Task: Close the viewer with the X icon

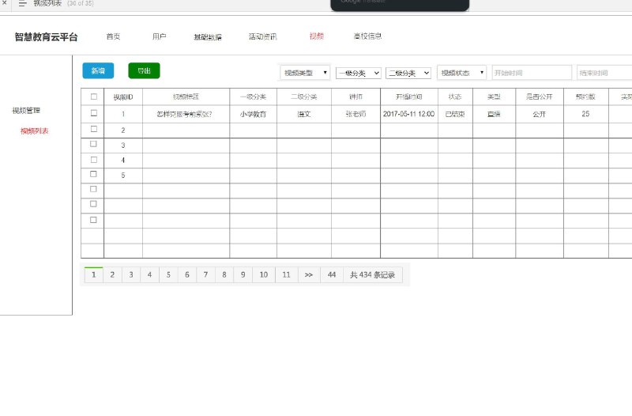Action: pos(5,2)
